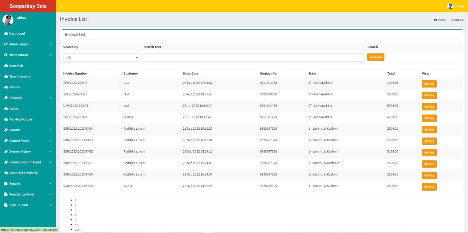Click the Search Text input field
Viewport: 468px width, 233px height.
click(253, 58)
